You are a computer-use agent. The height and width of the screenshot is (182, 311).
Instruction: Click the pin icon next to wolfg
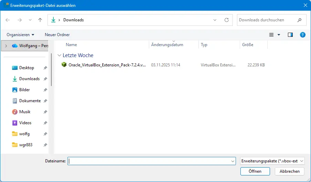coord(45,134)
